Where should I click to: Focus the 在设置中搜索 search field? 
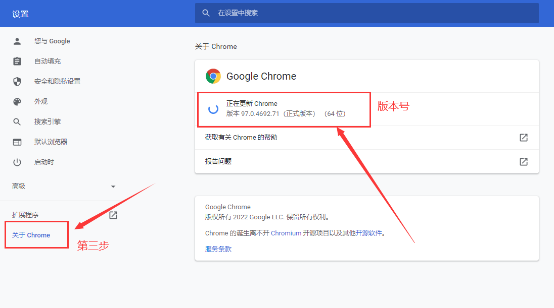tap(367, 13)
